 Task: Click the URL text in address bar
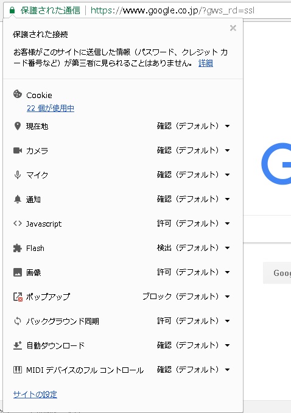click(172, 10)
